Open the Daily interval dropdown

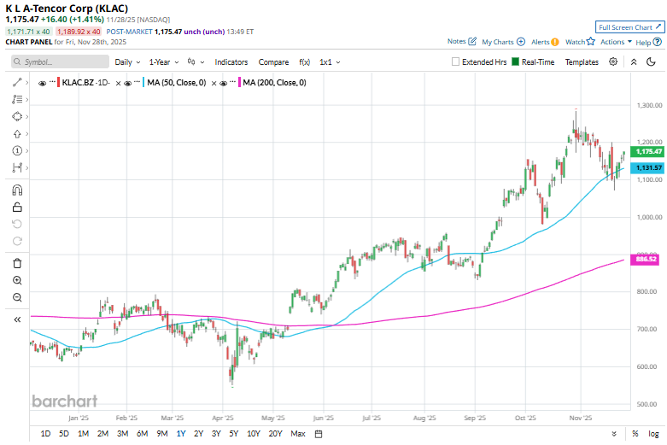(x=127, y=62)
